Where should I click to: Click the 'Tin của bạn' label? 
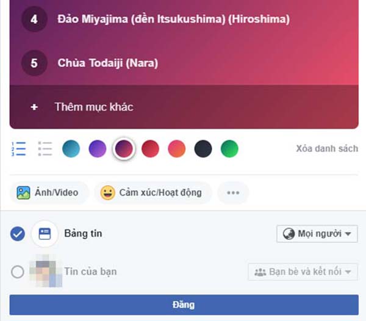(90, 272)
